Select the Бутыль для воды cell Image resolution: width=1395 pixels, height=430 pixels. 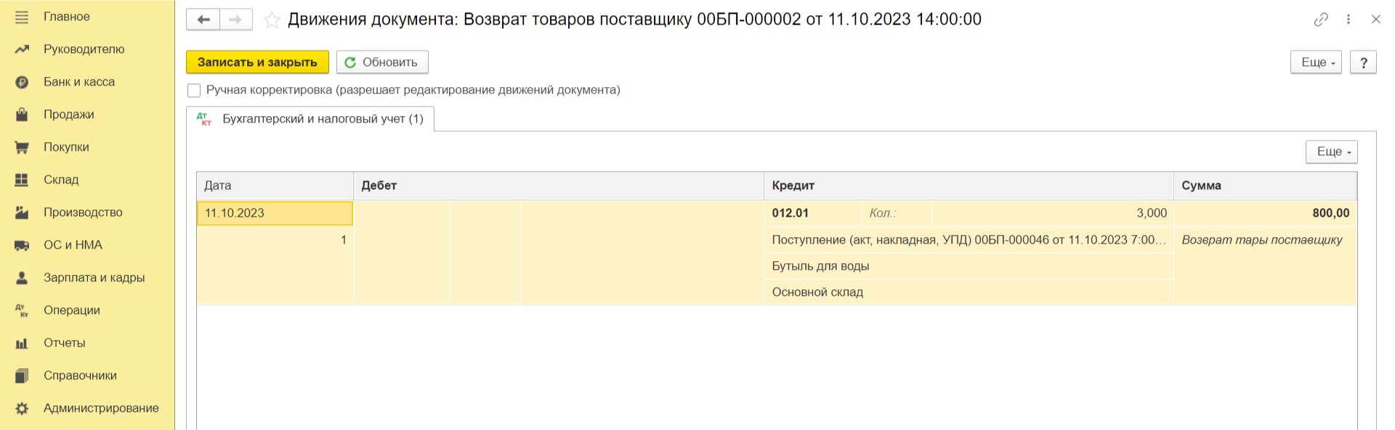tap(969, 266)
